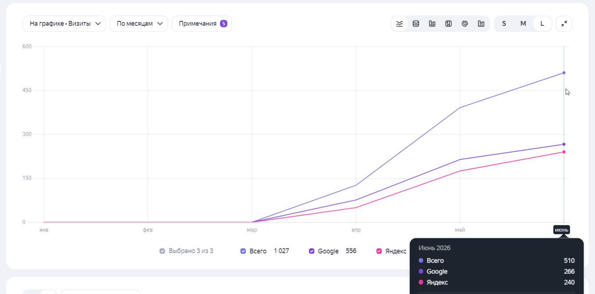This screenshot has height=294, width=595.
Task: Open the На графике • Визиты dropdown
Action: [64, 24]
